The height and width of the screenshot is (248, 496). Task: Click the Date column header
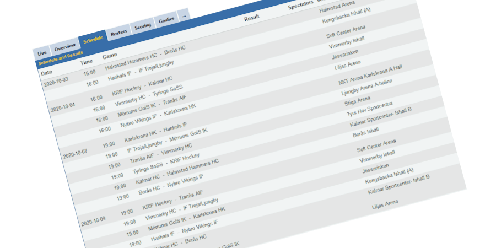[46, 73]
